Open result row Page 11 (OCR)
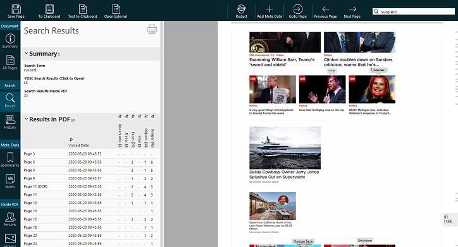Image resolution: width=458 pixels, height=247 pixels. [90, 186]
